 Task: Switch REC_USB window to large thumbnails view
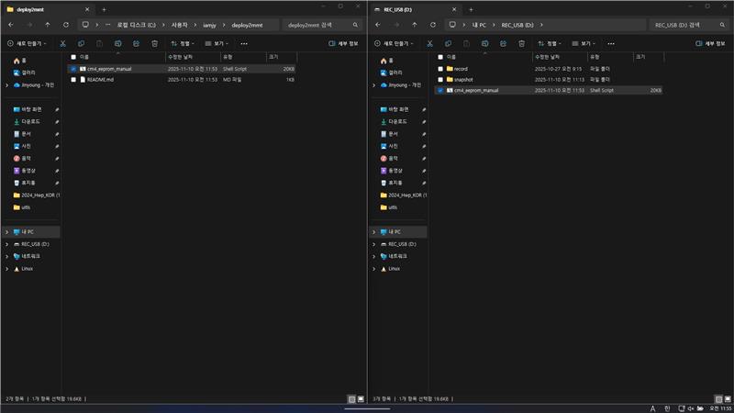click(x=727, y=399)
